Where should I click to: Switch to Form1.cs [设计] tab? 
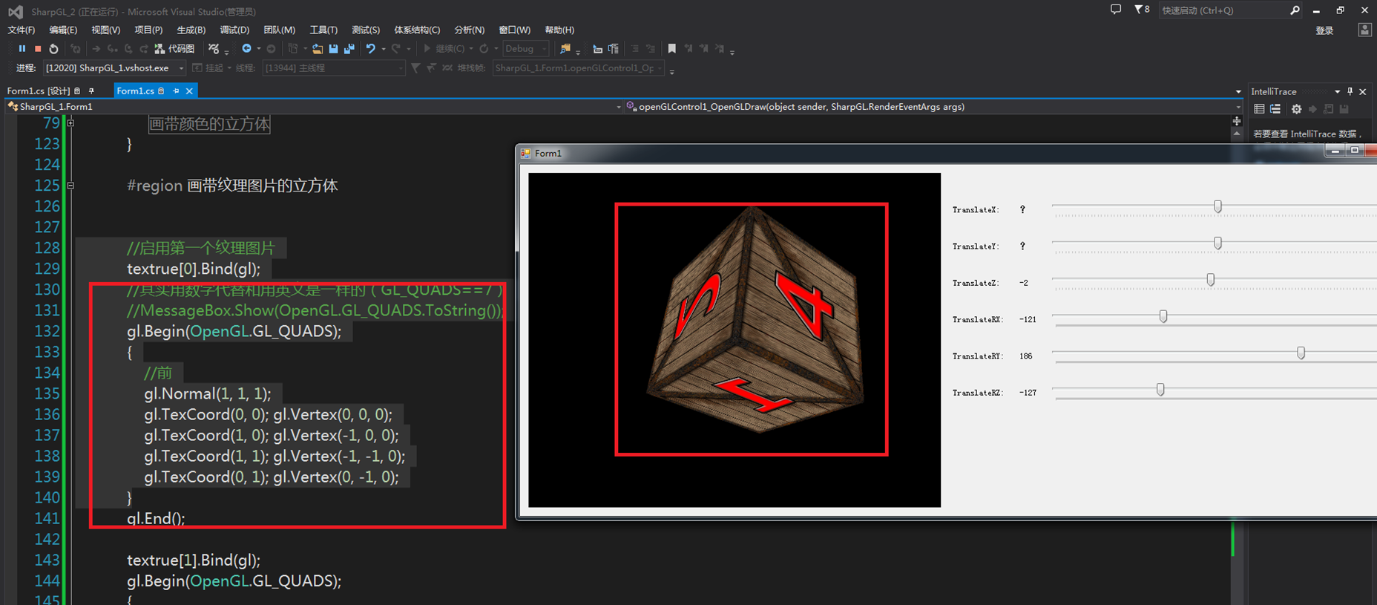(x=39, y=91)
